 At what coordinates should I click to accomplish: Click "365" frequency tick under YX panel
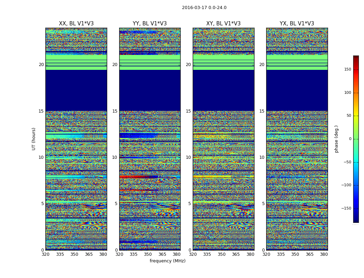click(x=310, y=254)
